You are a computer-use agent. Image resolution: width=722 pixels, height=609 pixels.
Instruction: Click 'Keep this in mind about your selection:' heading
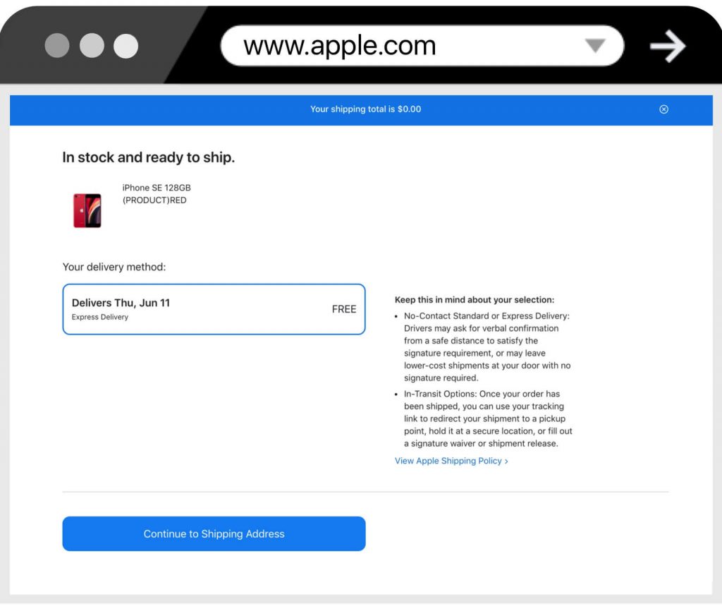475,300
